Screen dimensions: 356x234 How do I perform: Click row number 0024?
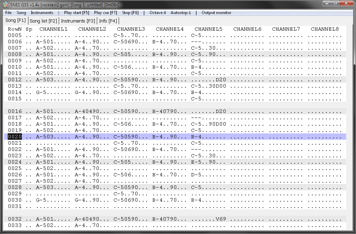point(15,162)
